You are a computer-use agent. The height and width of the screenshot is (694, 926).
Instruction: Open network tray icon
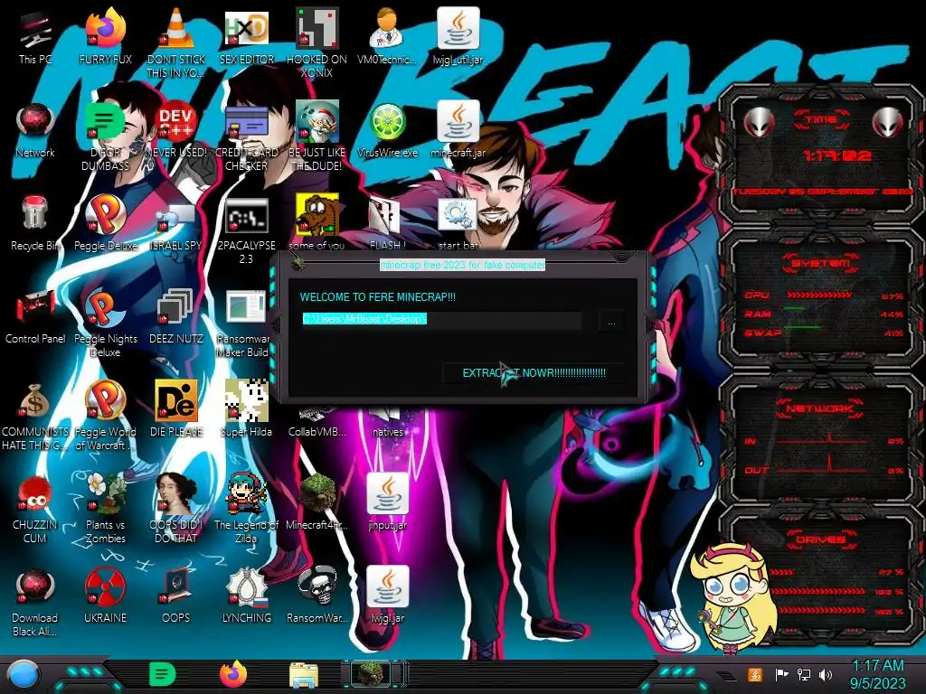click(x=804, y=674)
